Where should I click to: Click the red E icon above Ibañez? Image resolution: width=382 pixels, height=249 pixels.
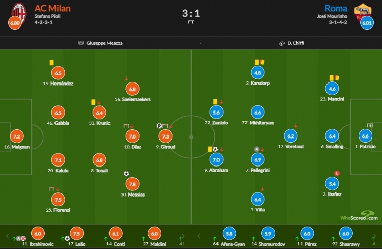(337, 173)
